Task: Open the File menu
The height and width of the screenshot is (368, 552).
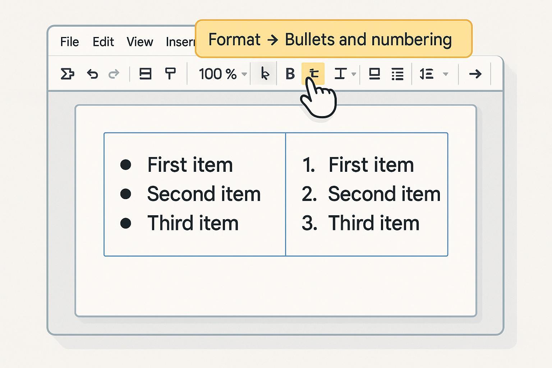Action: 69,42
